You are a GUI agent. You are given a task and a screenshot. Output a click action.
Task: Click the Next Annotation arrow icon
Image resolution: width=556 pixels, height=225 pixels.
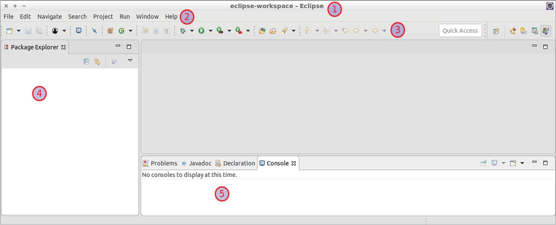click(x=307, y=31)
